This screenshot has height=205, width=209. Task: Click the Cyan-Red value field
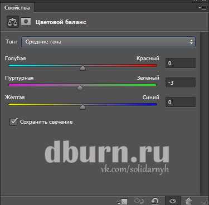point(181,63)
